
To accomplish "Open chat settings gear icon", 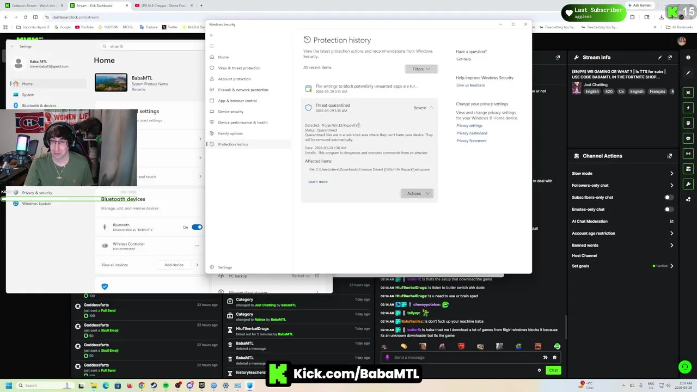I will (539, 370).
